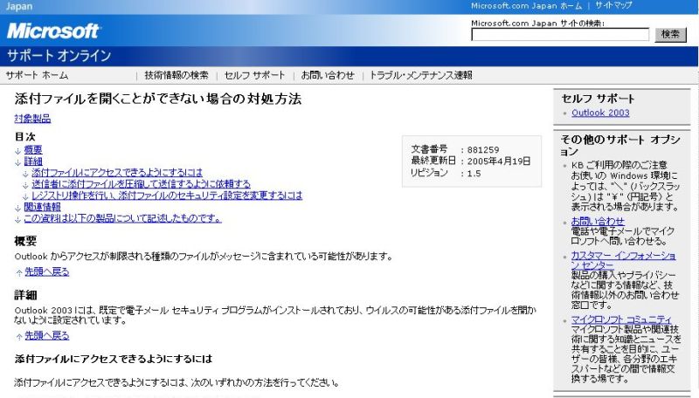Click up arrow icon under 概要 section
699x398 pixels.
pyautogui.click(x=18, y=272)
